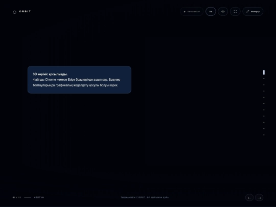The image size is (276, 207).
Task: Jump to the second slide dot
Action: [x=264, y=79]
